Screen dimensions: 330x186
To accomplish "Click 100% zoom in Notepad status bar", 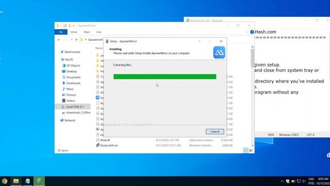I will pyautogui.click(x=271, y=135).
